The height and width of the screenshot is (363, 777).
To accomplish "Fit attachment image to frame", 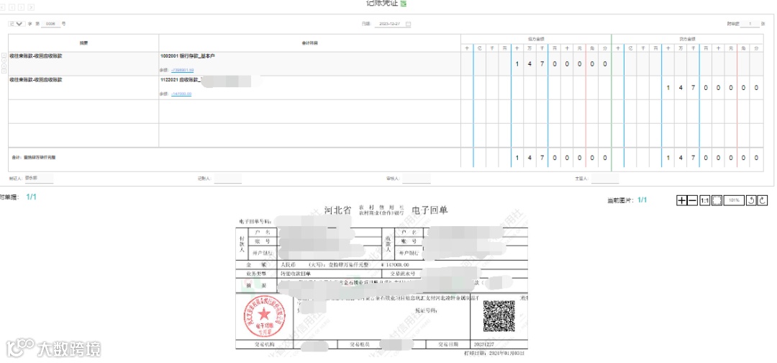I will (717, 200).
